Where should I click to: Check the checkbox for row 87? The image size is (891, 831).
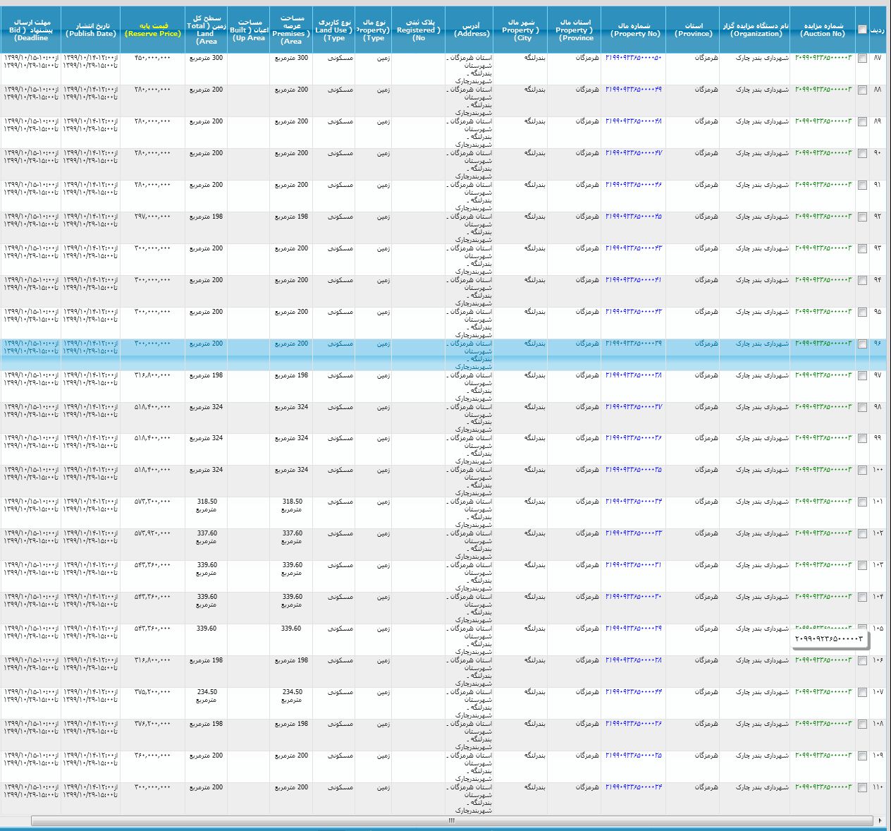click(862, 59)
